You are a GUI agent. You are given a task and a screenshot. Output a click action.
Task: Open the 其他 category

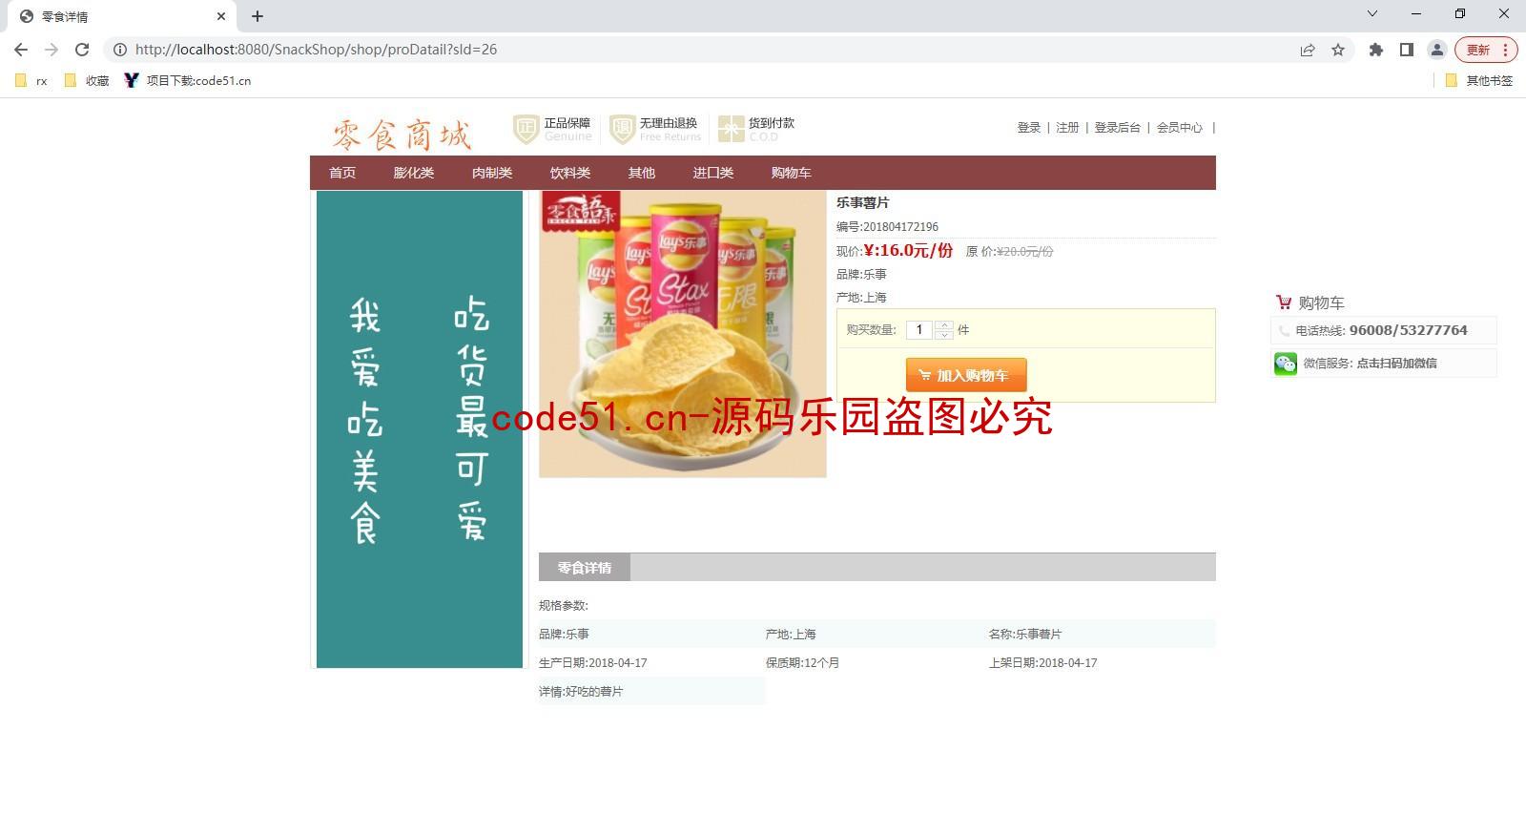(642, 173)
